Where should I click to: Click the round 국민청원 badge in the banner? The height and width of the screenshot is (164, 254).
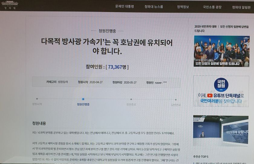(221, 85)
